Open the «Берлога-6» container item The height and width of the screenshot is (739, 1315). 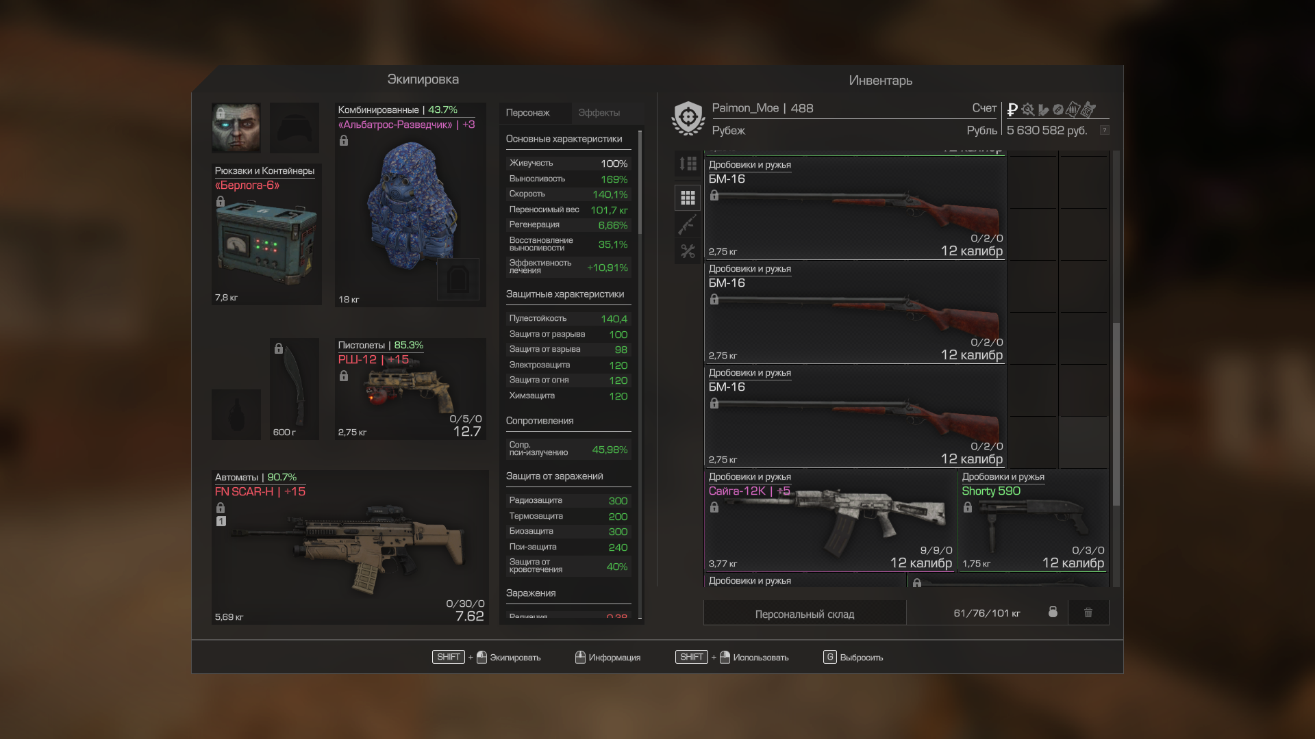(266, 234)
